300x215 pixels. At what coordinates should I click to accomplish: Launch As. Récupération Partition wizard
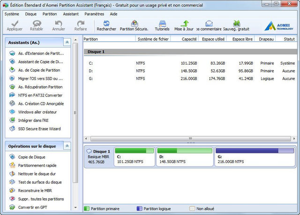tap(36, 87)
